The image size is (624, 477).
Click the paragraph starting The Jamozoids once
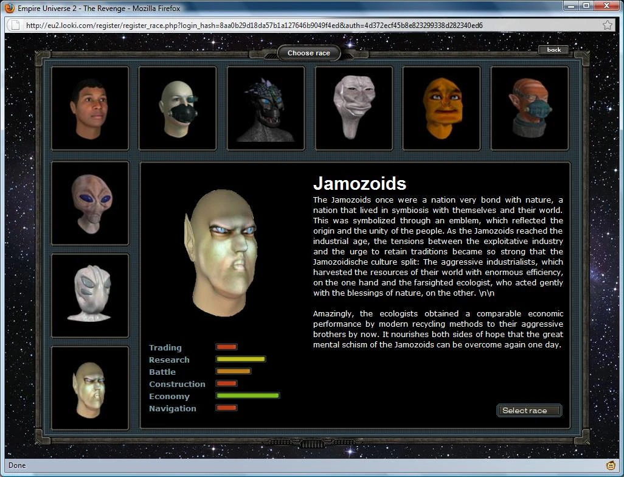coord(438,246)
